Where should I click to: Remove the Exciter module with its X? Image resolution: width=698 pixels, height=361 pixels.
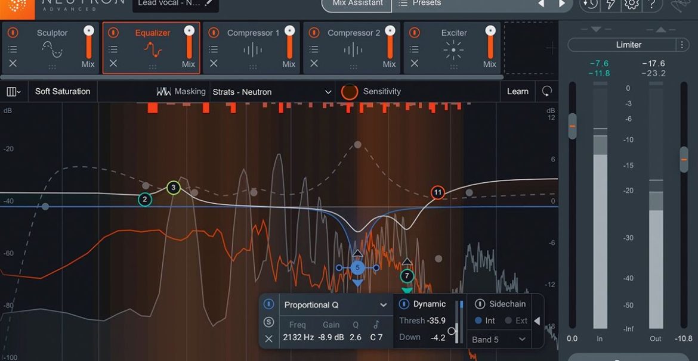(415, 64)
